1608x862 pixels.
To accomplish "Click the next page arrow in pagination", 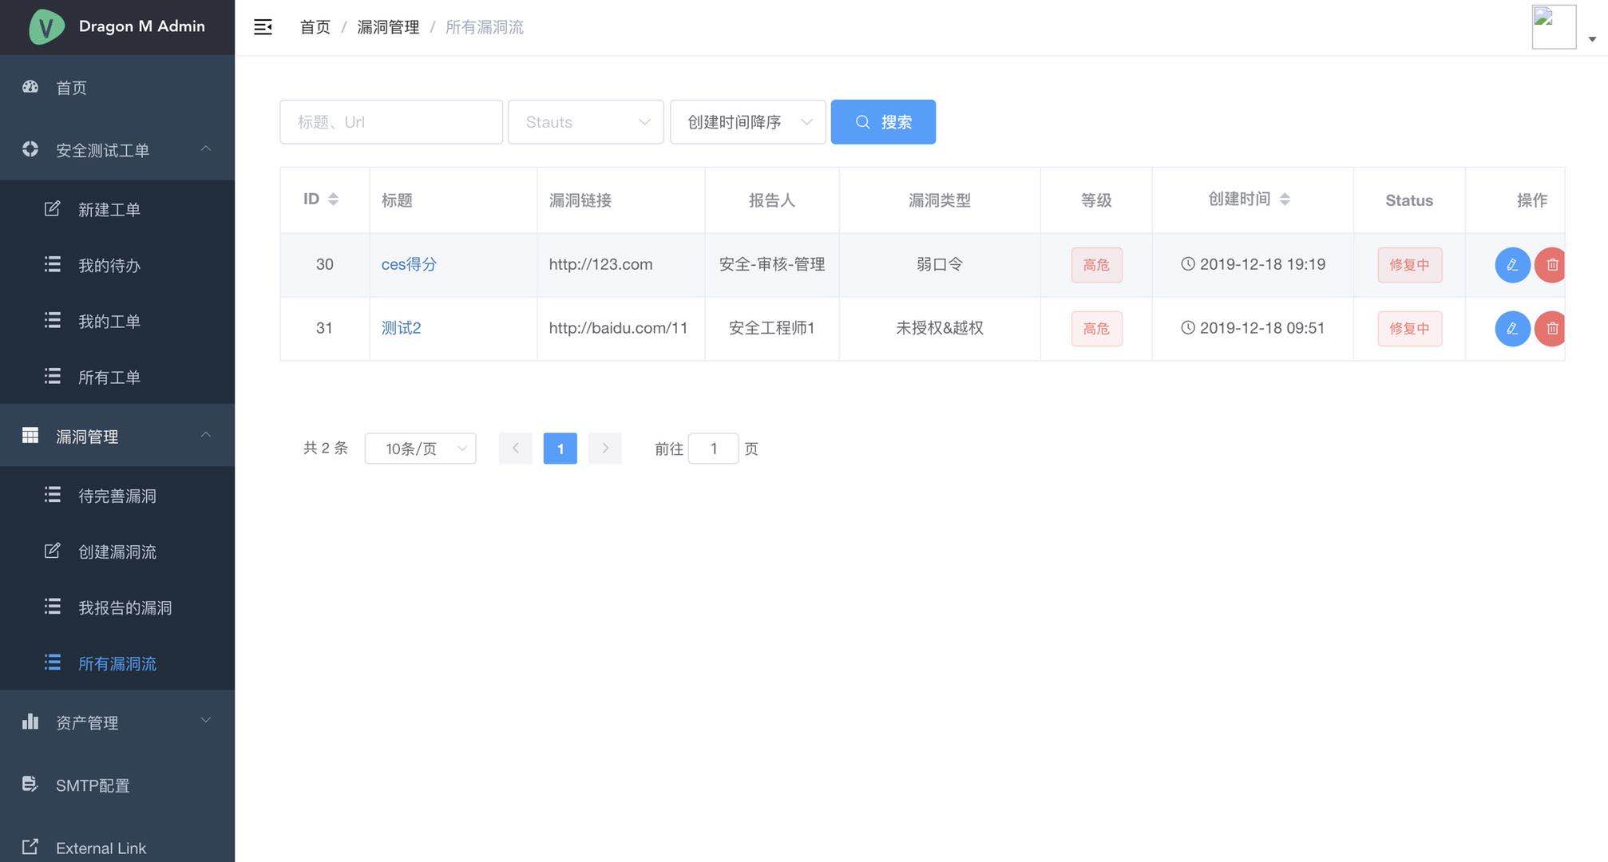I will (605, 449).
